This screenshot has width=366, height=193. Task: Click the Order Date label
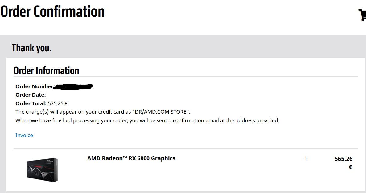click(31, 95)
